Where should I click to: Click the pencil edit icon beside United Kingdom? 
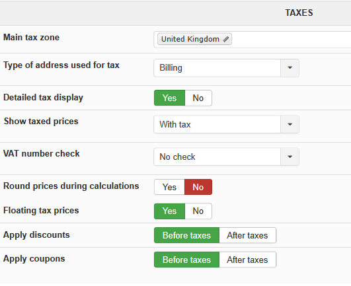pyautogui.click(x=226, y=40)
